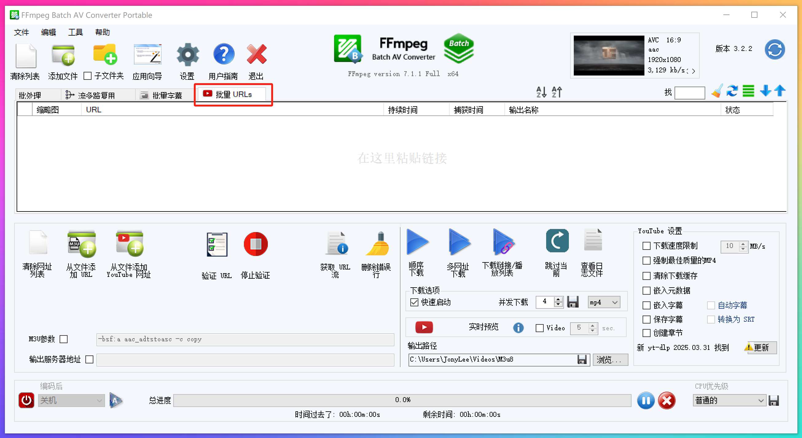
Task: Click the 获取 URL 流 info icon
Action: coord(336,244)
